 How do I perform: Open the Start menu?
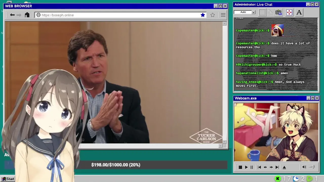tap(8, 179)
